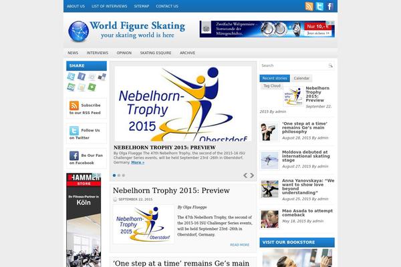Open the HAMMER Store Köln advertisement
Viewport: 401px width, 267px height.
pyautogui.click(x=84, y=220)
